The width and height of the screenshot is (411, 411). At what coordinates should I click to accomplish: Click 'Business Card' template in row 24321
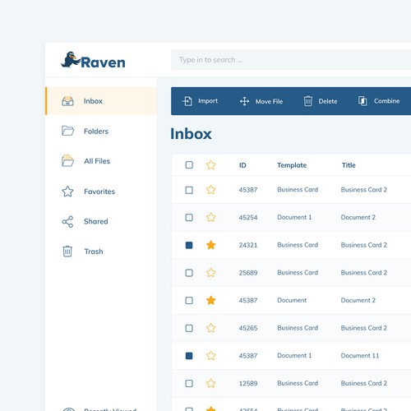click(x=298, y=245)
